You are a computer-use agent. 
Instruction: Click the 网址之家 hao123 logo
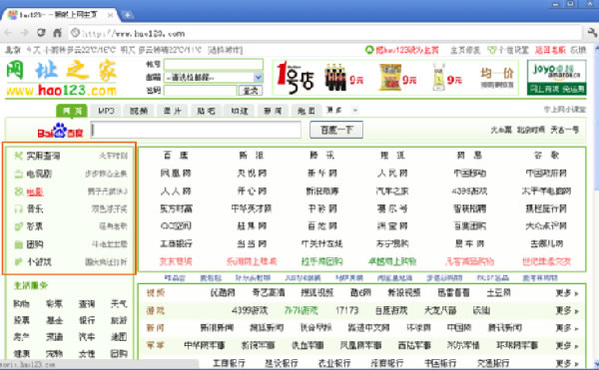click(62, 78)
